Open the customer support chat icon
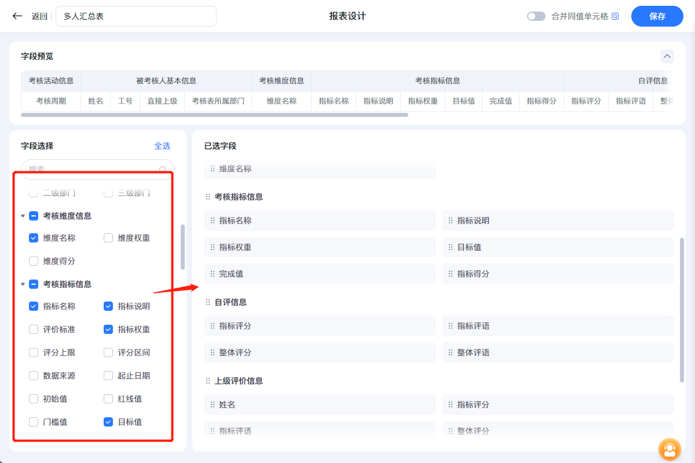The image size is (695, 463). coord(670,449)
